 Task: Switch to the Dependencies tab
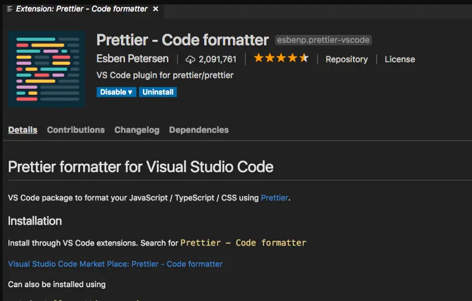point(199,129)
